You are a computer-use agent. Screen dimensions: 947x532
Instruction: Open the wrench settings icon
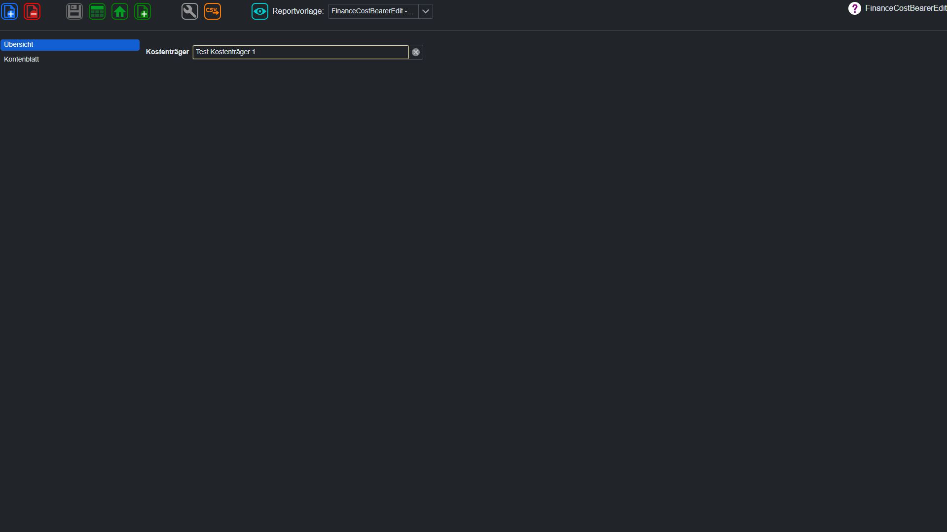(x=190, y=11)
